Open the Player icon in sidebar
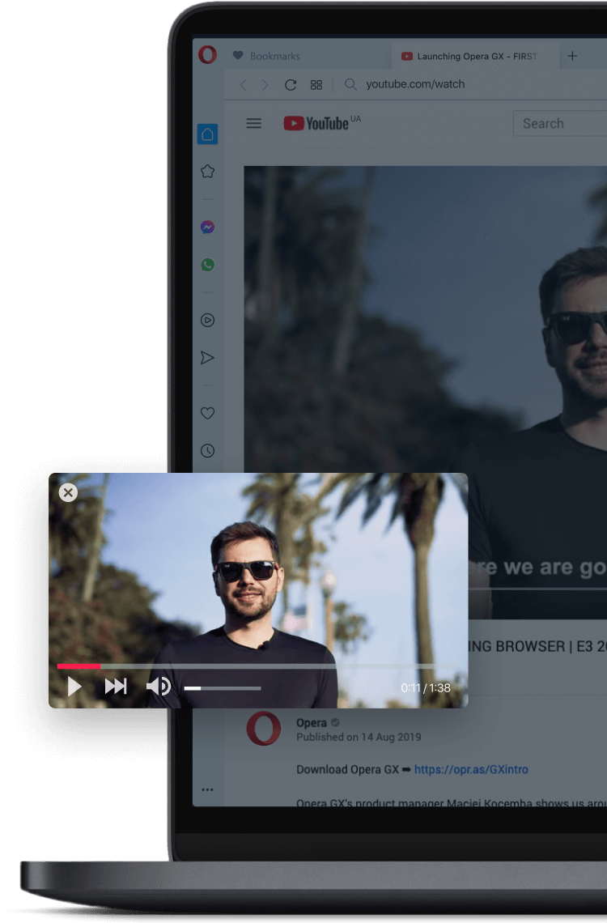Screen dimensions: 607x923 [x=207, y=321]
